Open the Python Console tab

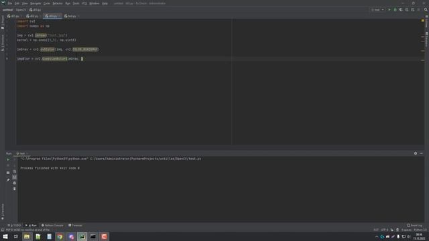(x=52, y=226)
